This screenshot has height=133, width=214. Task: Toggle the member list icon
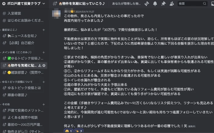(x=172, y=4)
